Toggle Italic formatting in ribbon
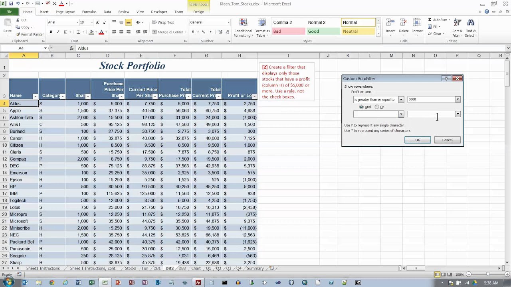 pyautogui.click(x=58, y=32)
